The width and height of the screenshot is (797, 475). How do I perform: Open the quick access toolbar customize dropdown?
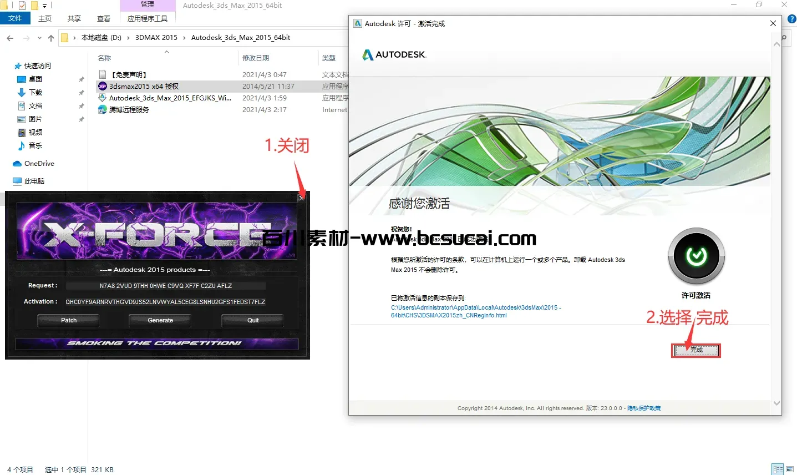tap(45, 6)
